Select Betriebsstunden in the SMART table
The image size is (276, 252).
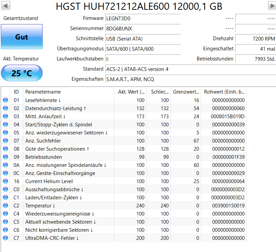pyautogui.click(x=44, y=157)
